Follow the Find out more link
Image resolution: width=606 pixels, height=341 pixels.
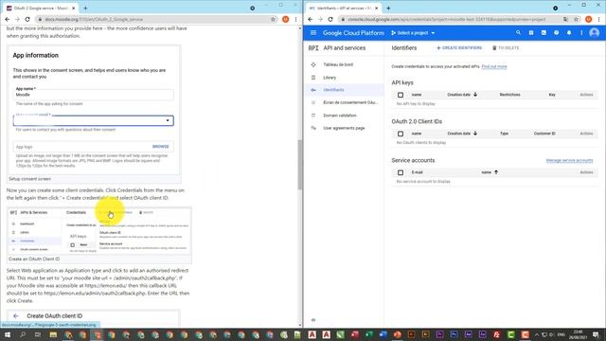point(494,66)
